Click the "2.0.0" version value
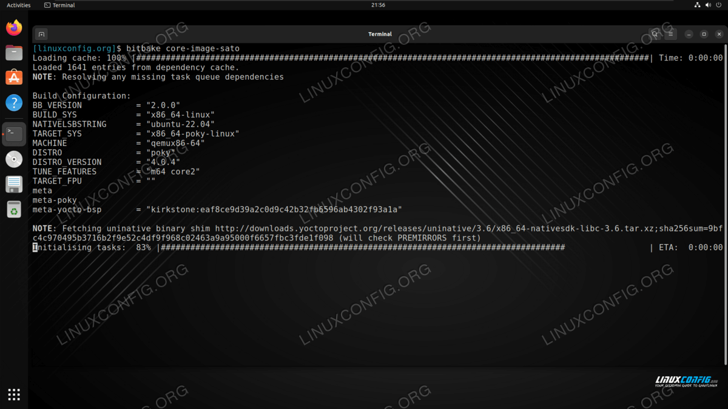Screen dimensions: 728x409 pos(163,105)
